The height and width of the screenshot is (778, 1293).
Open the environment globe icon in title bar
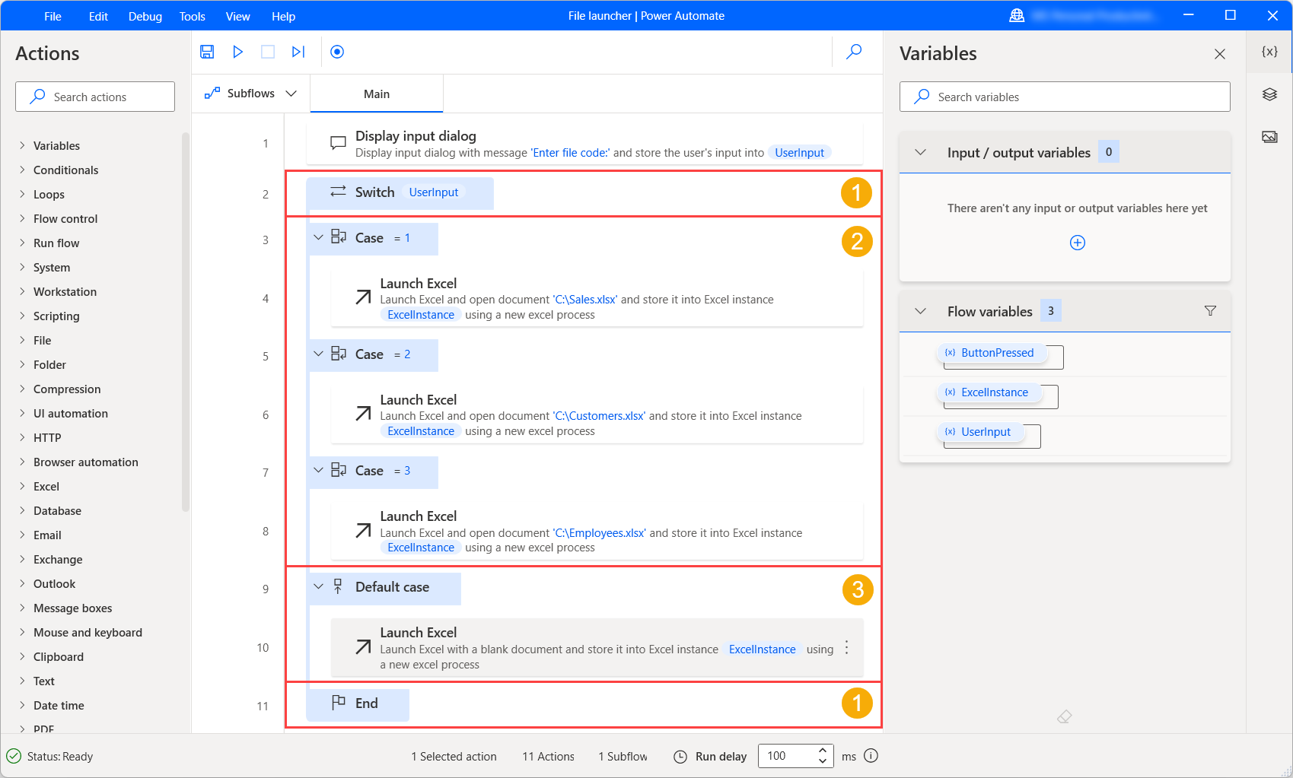1017,16
